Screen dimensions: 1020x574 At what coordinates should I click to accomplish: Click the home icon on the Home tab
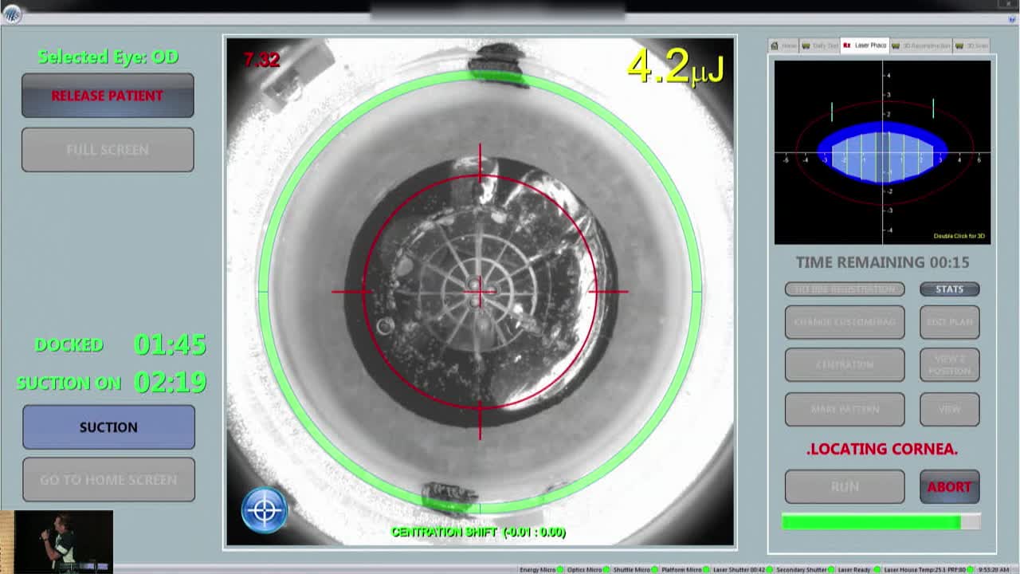tap(775, 45)
